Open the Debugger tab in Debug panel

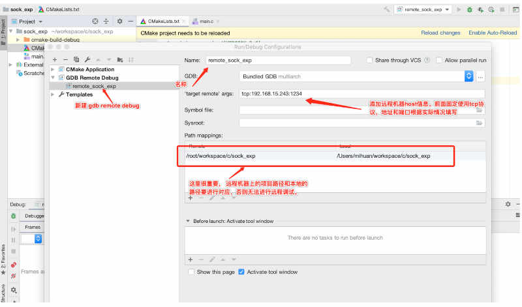(x=35, y=216)
